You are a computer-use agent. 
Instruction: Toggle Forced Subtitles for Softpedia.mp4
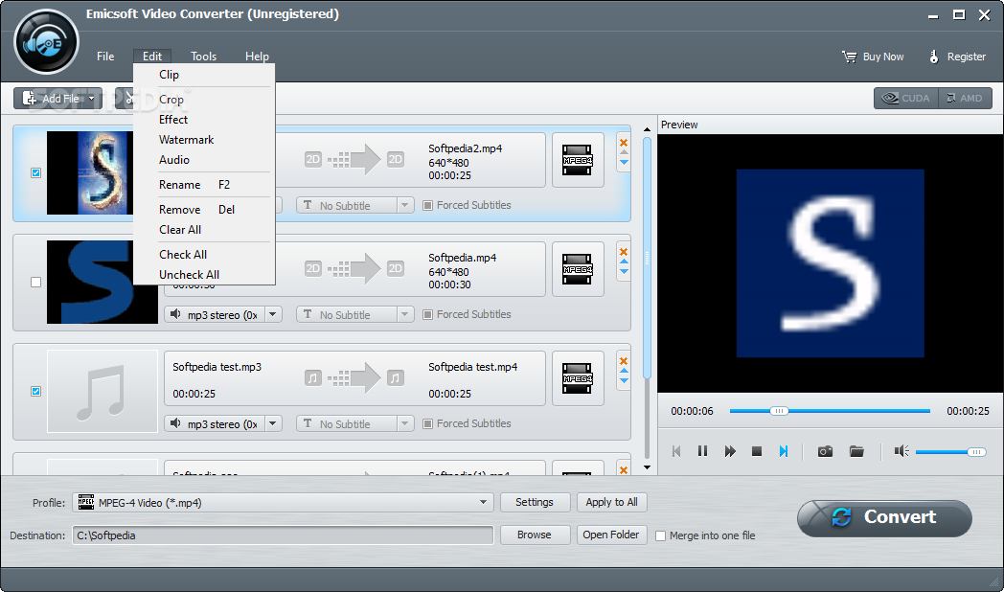[x=427, y=315]
